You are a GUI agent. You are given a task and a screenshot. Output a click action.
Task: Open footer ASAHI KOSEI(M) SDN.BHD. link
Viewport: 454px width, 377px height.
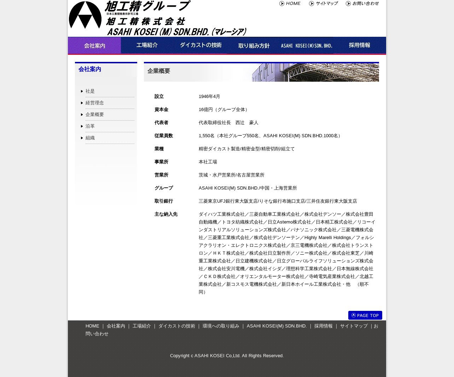pyautogui.click(x=277, y=326)
